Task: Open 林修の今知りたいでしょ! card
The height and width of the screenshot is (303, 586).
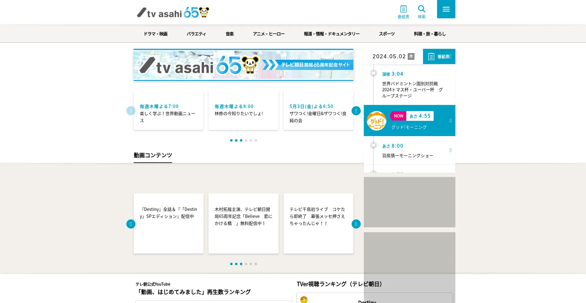Action: tap(244, 111)
